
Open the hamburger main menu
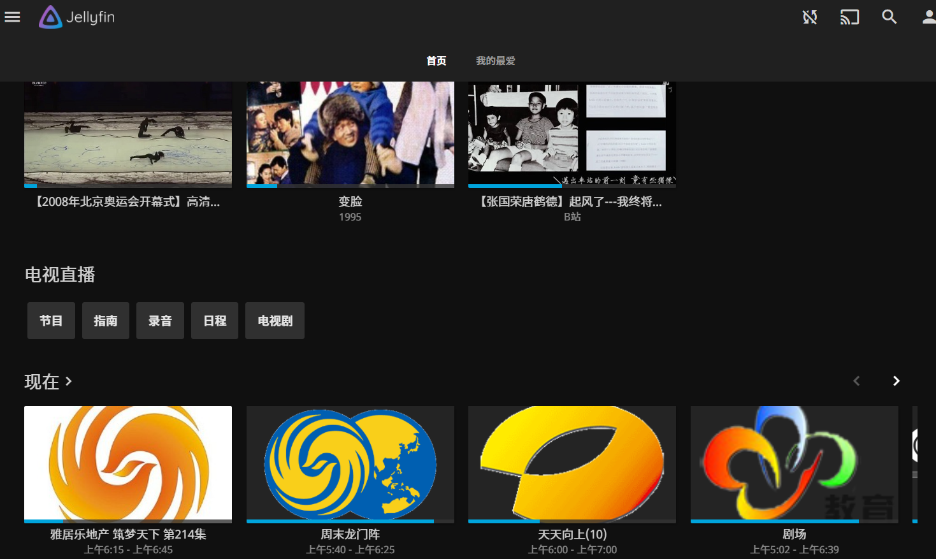pyautogui.click(x=13, y=17)
